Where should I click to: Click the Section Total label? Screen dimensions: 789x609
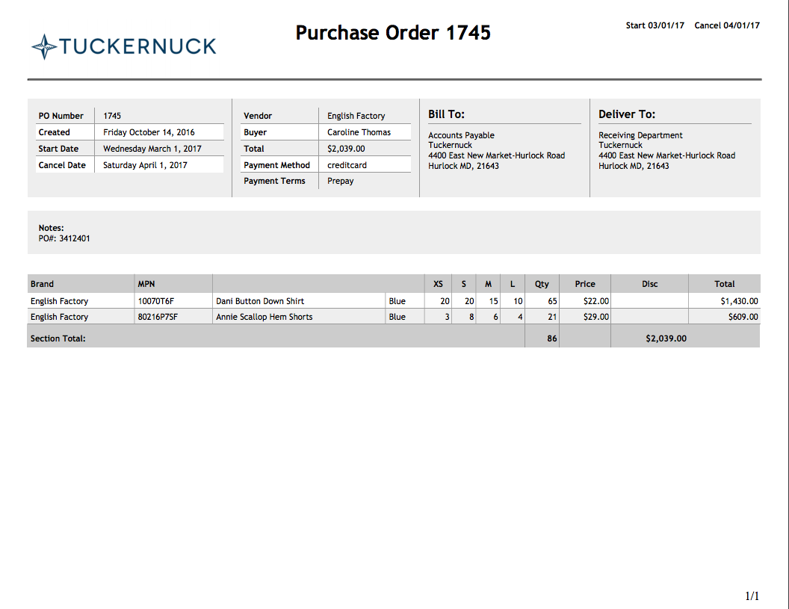point(58,338)
